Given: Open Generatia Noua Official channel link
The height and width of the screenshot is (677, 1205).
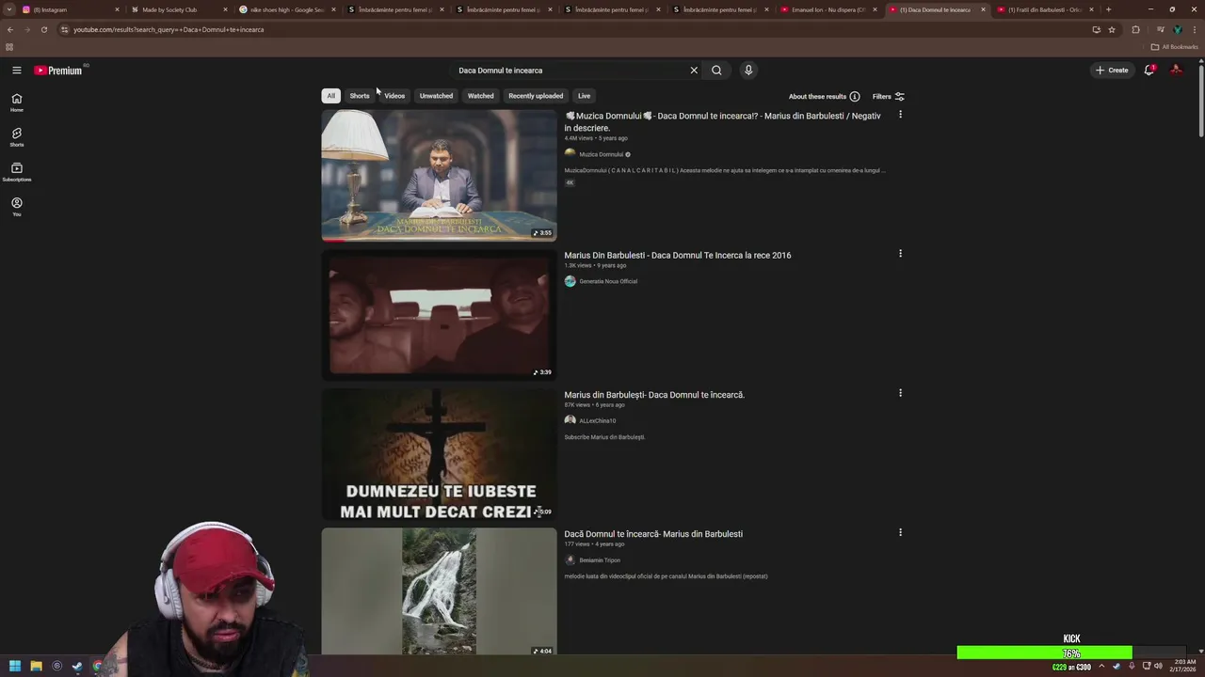Looking at the screenshot, I should click(x=608, y=281).
